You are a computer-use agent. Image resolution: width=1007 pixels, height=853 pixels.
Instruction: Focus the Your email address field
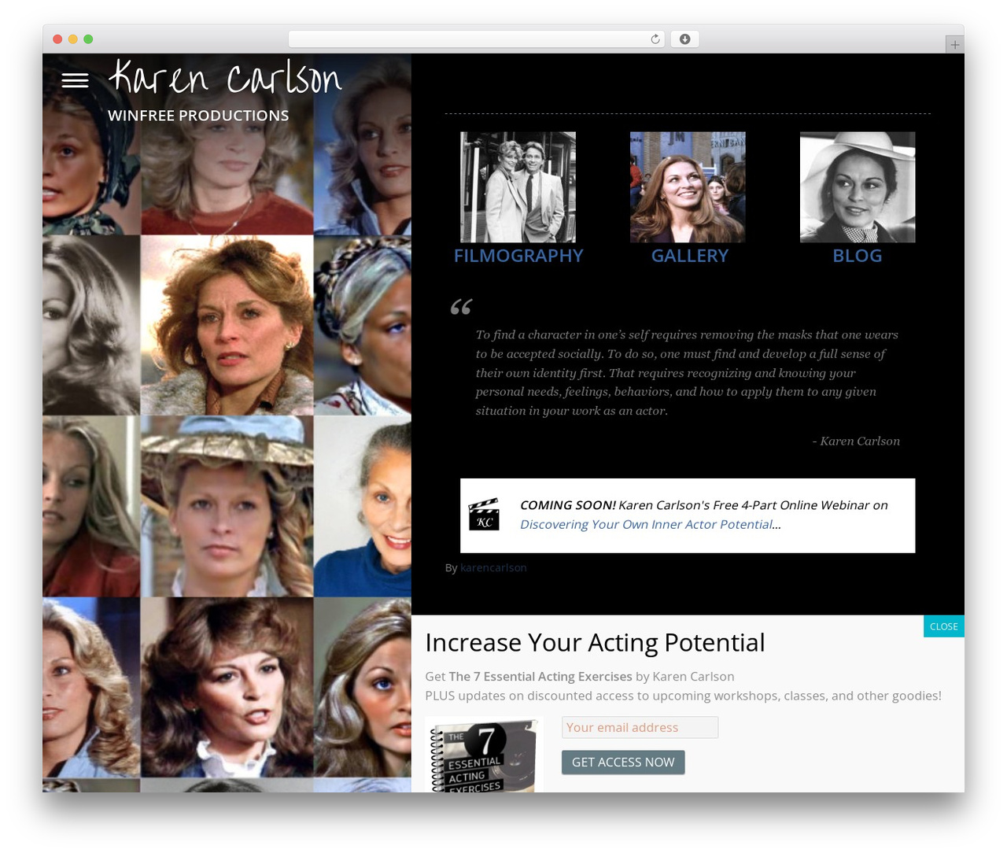point(640,727)
